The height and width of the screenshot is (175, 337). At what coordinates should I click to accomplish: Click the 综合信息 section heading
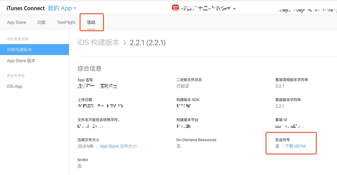point(89,69)
